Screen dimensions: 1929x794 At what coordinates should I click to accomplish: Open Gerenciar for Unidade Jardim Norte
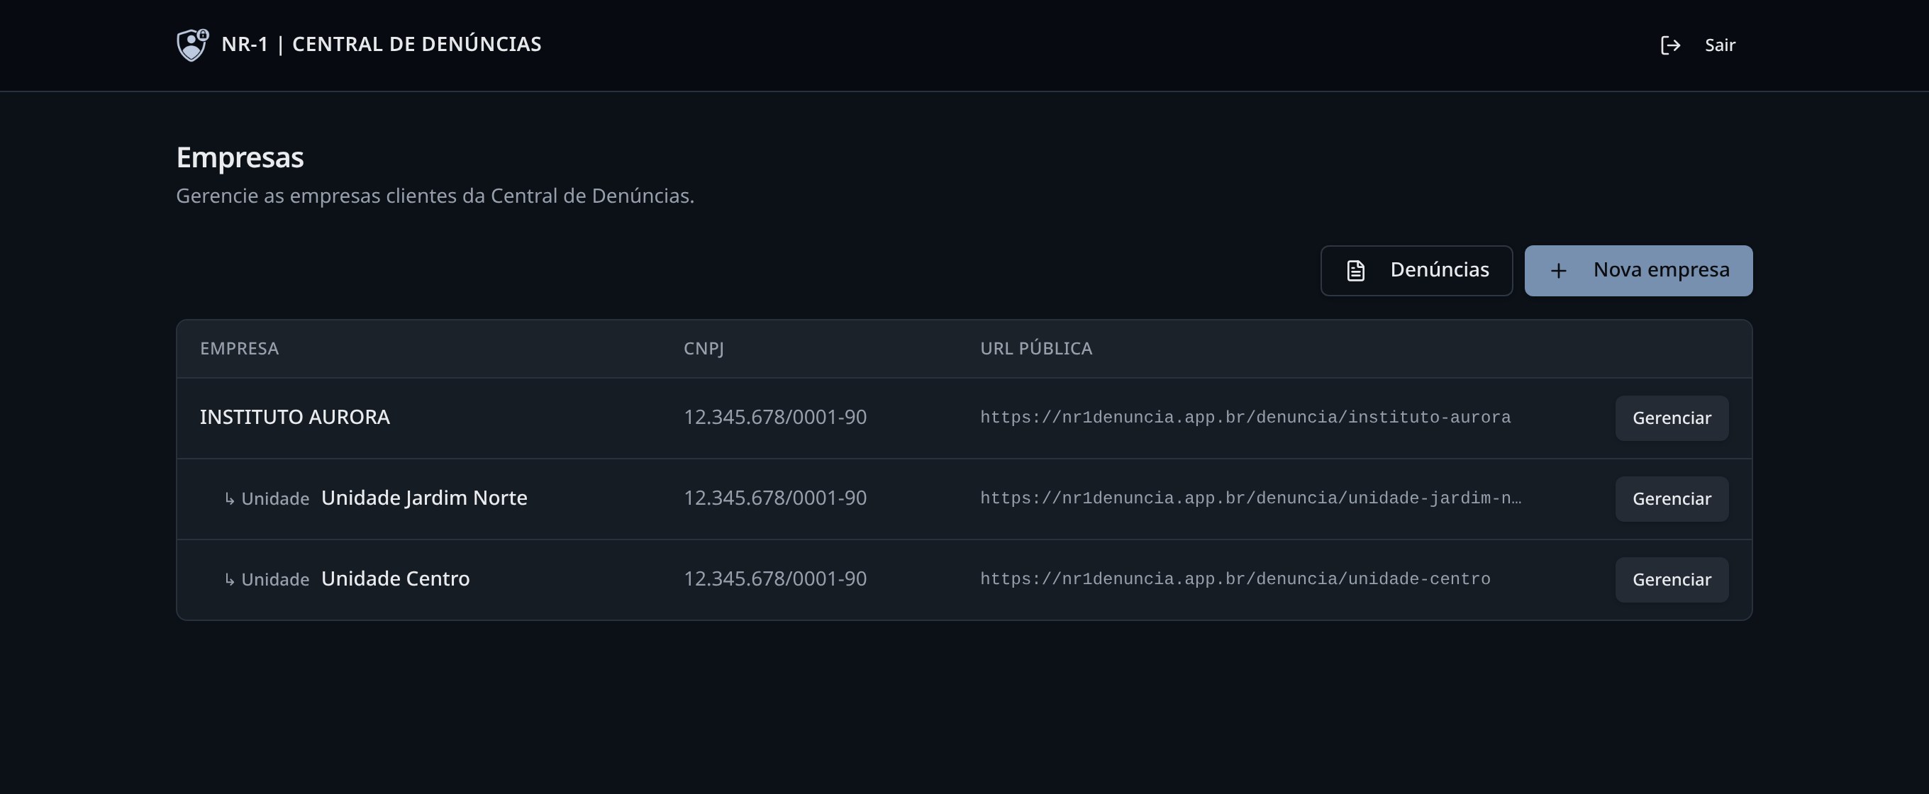point(1672,499)
